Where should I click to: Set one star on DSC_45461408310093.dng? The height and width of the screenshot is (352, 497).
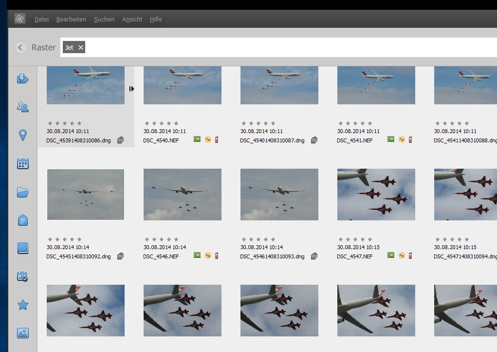coord(244,239)
